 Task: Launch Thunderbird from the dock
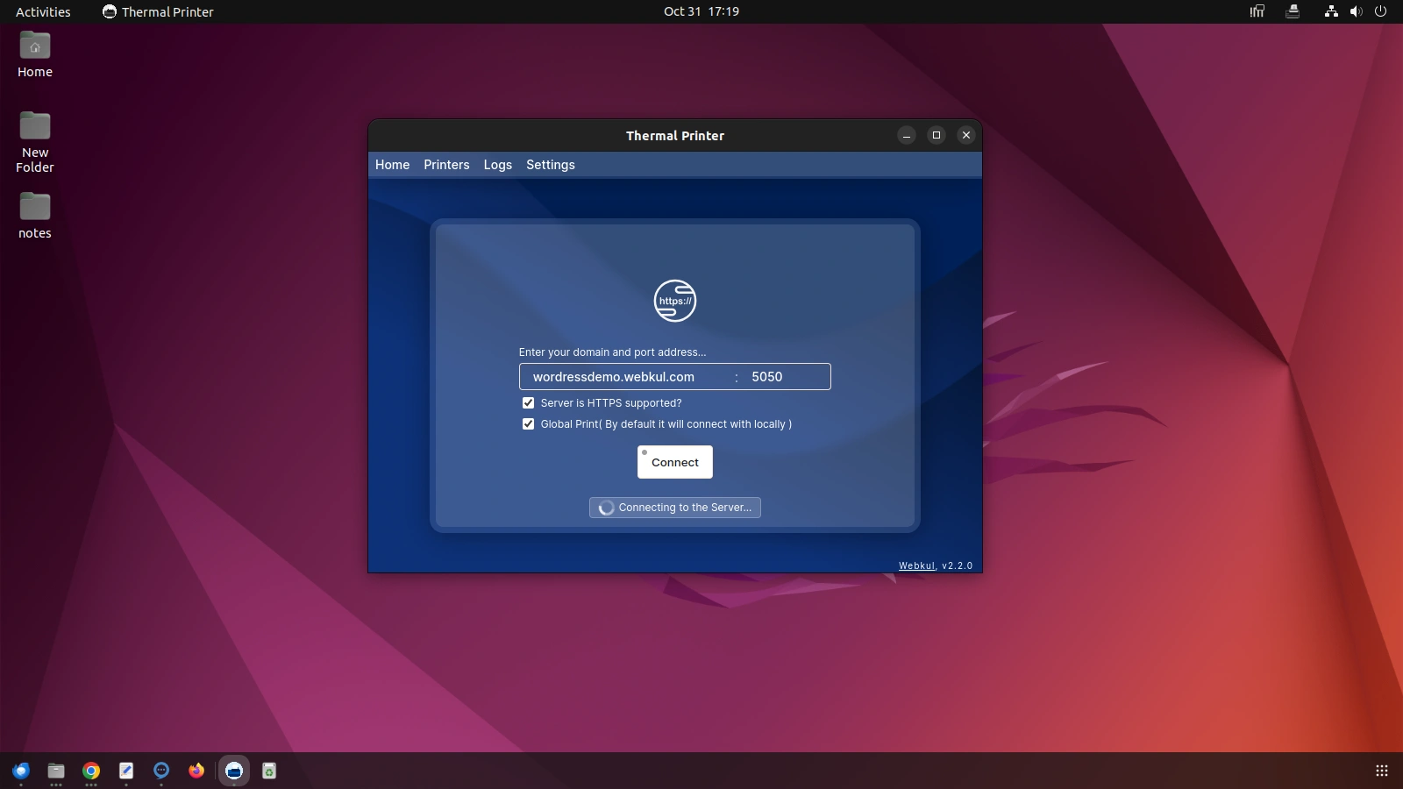(x=21, y=771)
